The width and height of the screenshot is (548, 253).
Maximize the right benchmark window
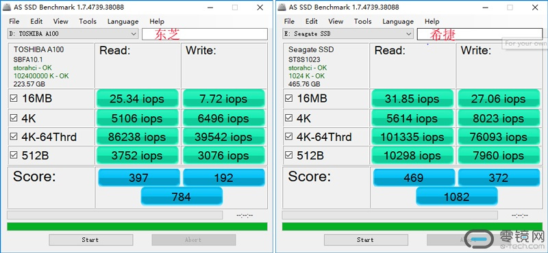510,8
